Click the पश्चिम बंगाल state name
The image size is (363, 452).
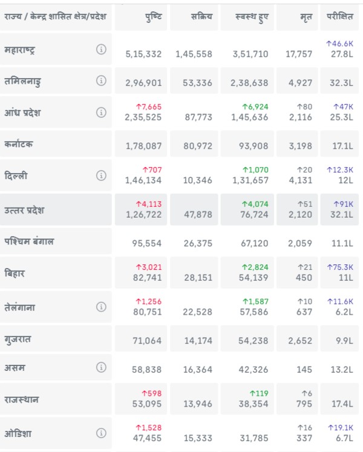28,241
